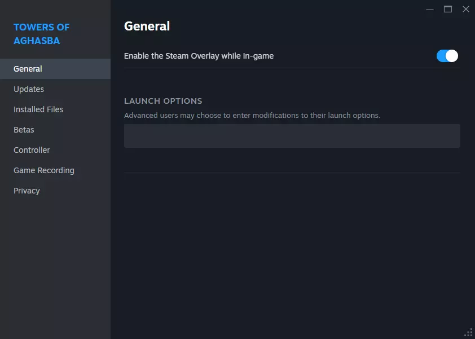Maximize the properties window
475x339 pixels.
pos(448,9)
